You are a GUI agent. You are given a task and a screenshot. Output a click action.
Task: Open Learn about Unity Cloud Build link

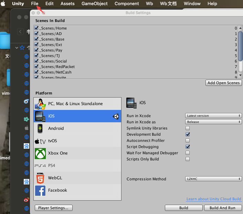point(214,199)
